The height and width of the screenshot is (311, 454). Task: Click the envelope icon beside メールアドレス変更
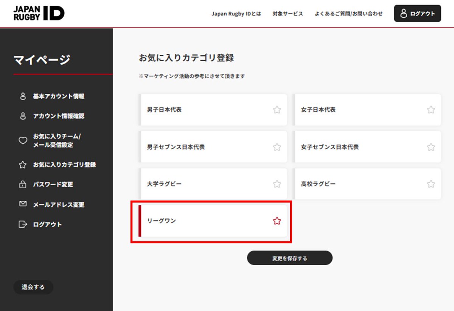(x=23, y=204)
